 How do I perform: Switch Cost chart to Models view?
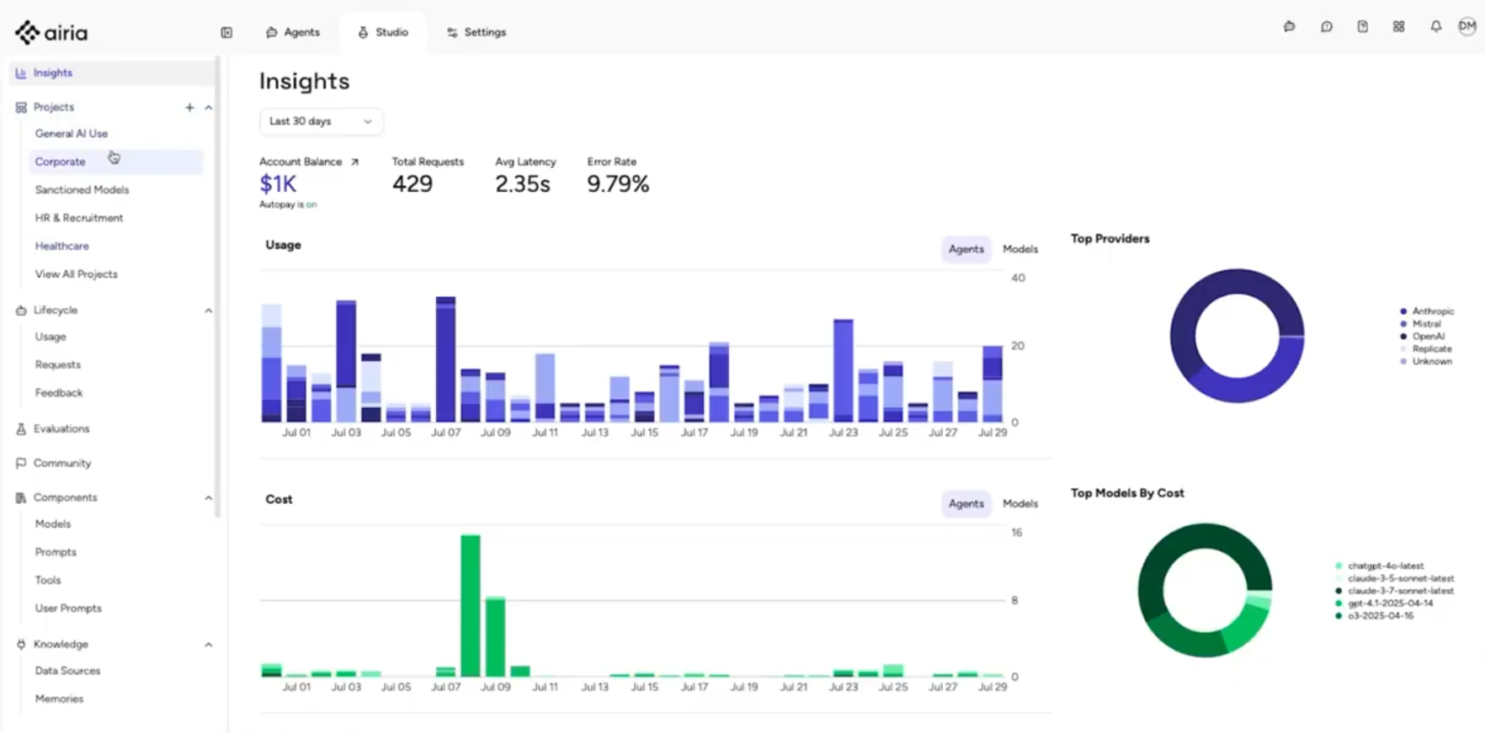(1019, 503)
